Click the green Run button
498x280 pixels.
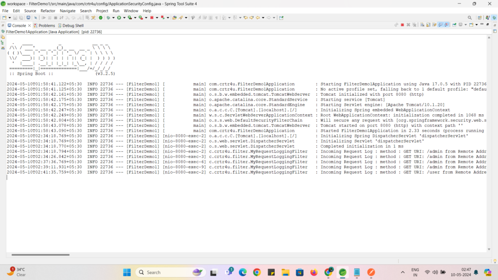119,18
